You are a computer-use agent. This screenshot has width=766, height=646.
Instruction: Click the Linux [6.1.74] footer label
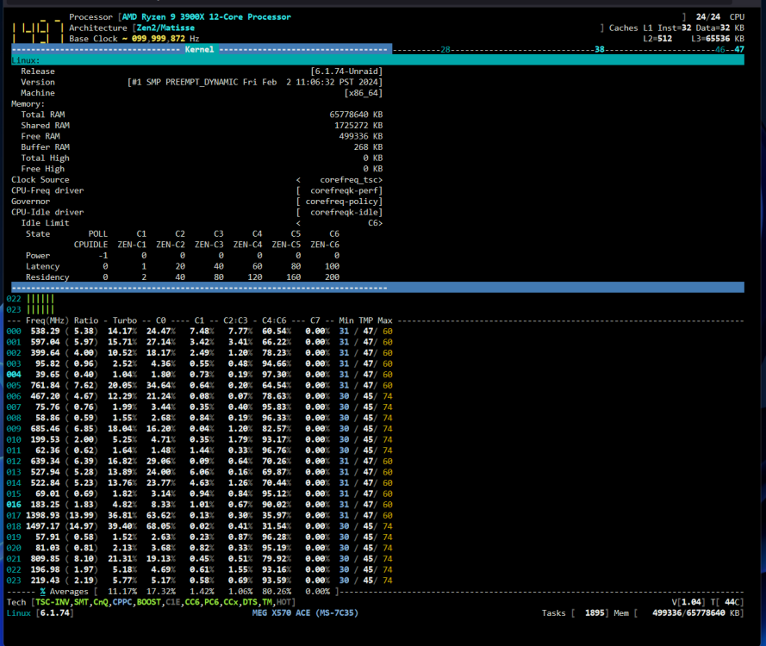(x=40, y=613)
